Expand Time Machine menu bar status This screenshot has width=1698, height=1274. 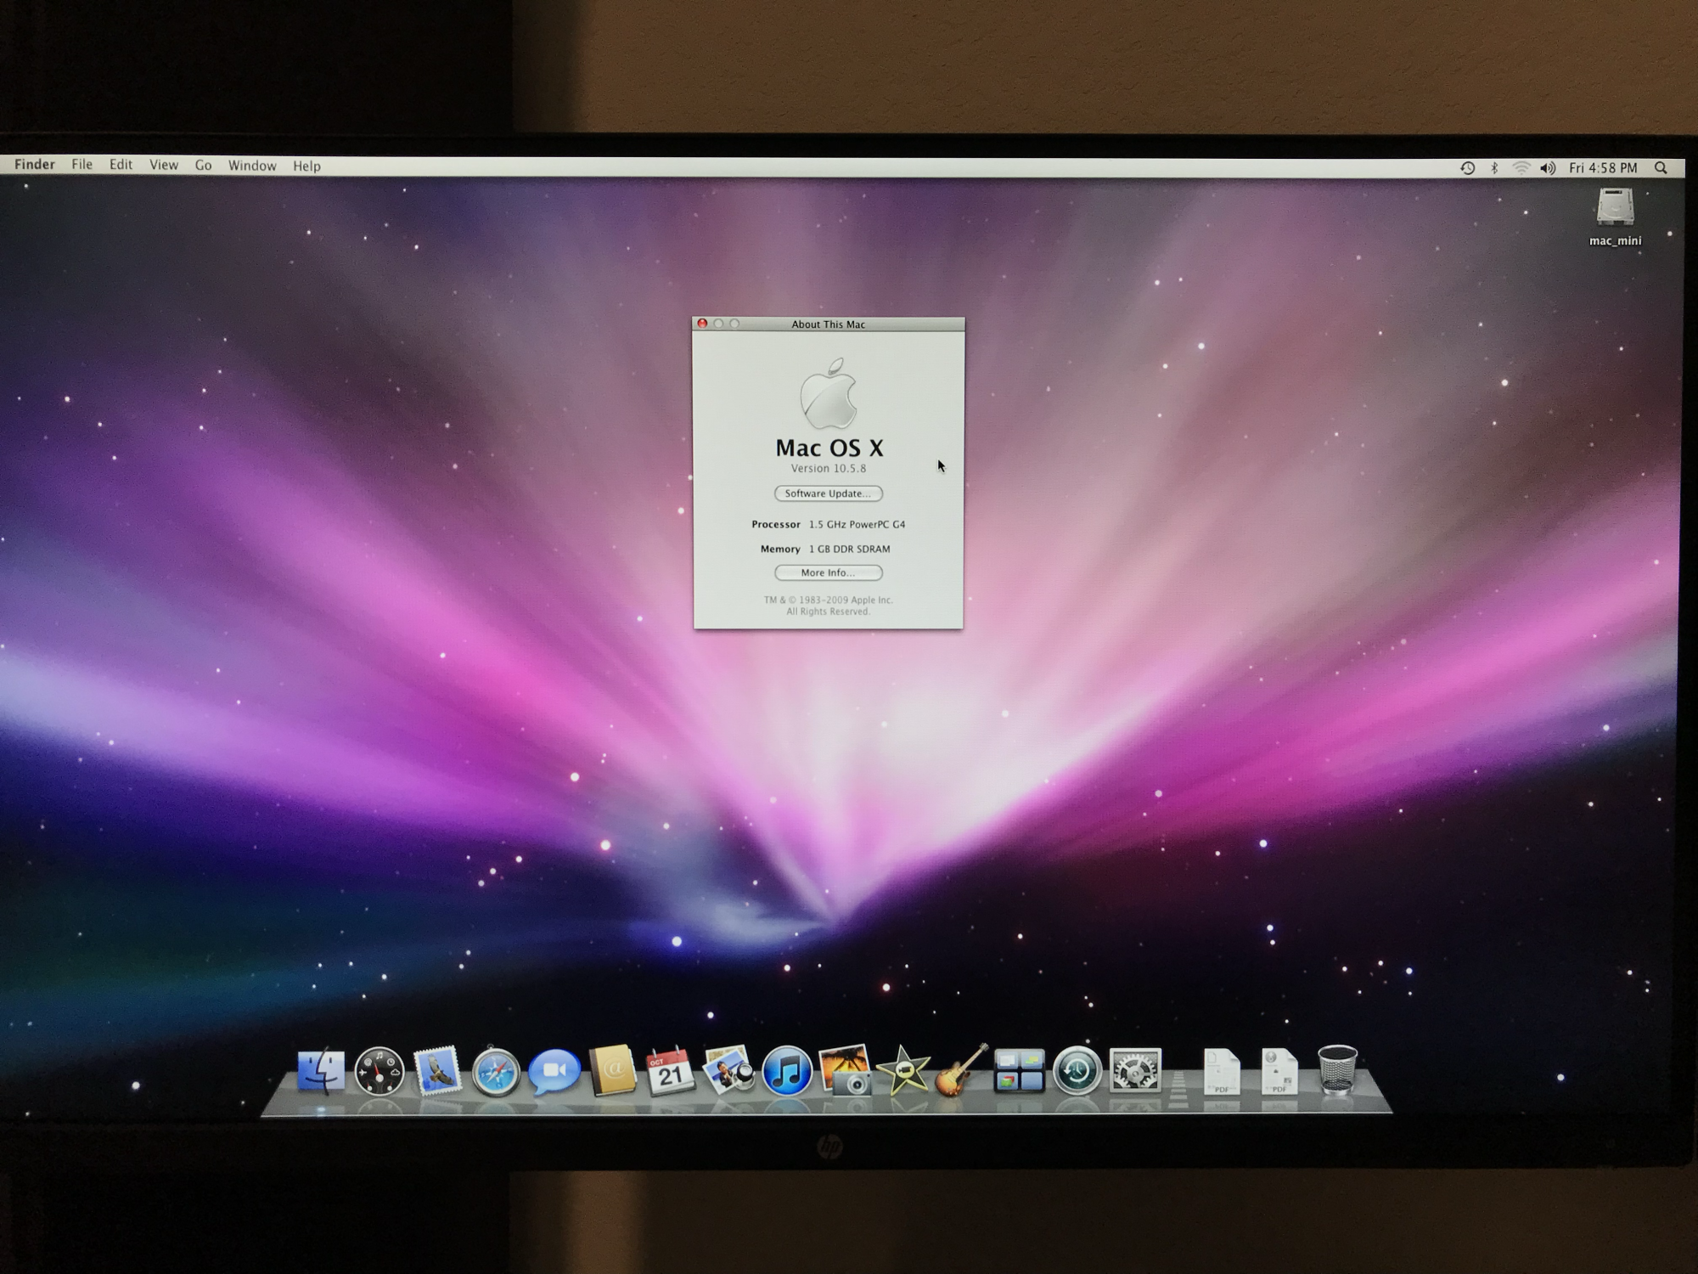[x=1467, y=168]
